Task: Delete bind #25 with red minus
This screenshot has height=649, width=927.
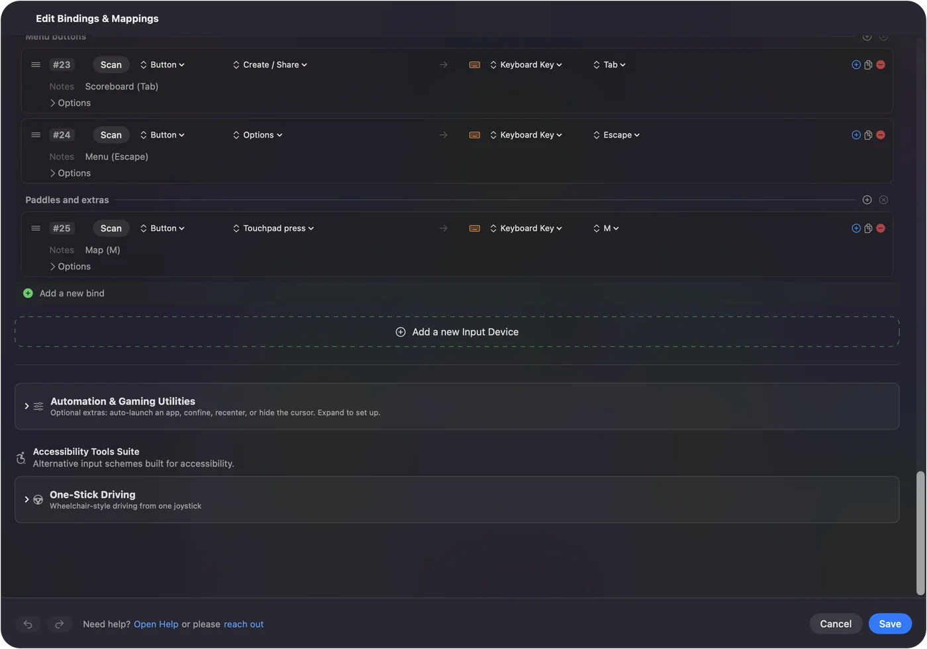Action: pos(881,228)
